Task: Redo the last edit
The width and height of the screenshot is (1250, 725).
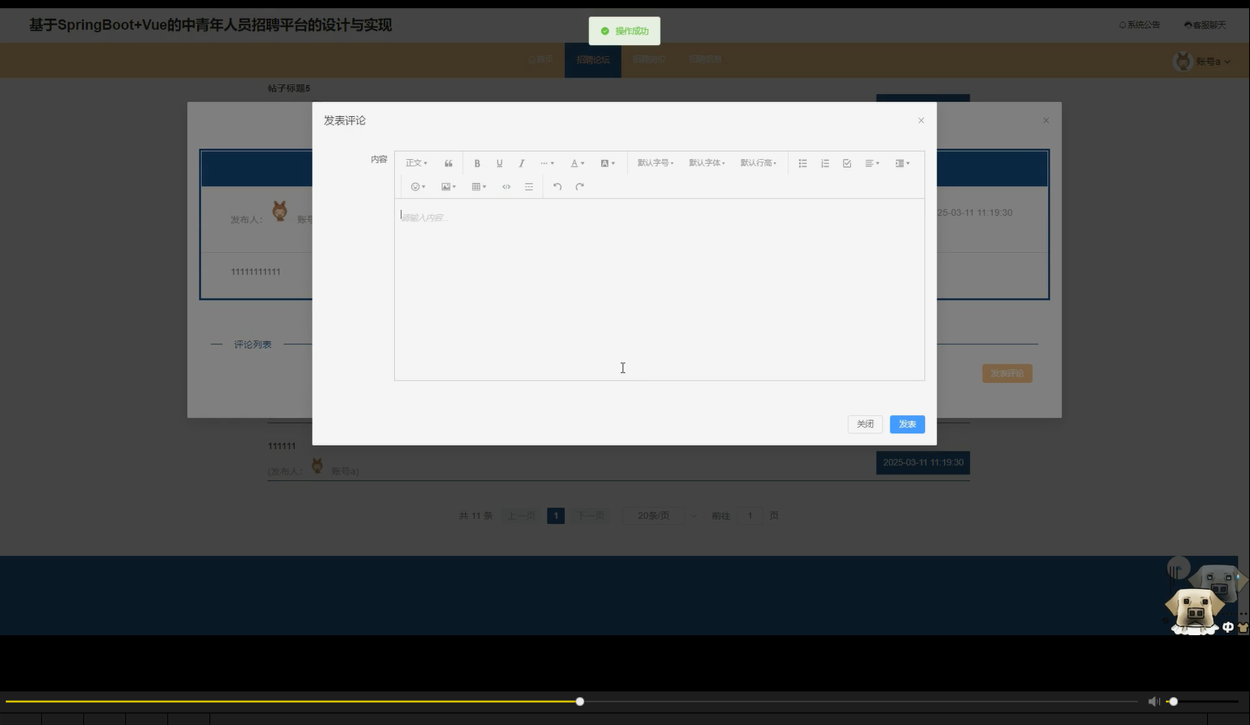Action: coord(580,187)
